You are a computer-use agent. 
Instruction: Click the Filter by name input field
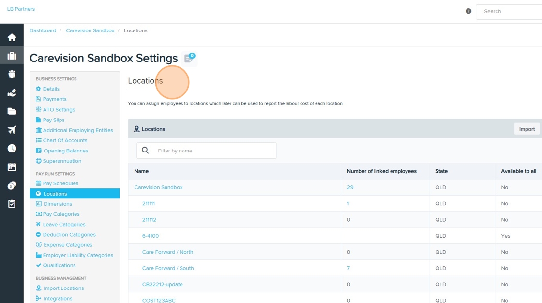(206, 151)
